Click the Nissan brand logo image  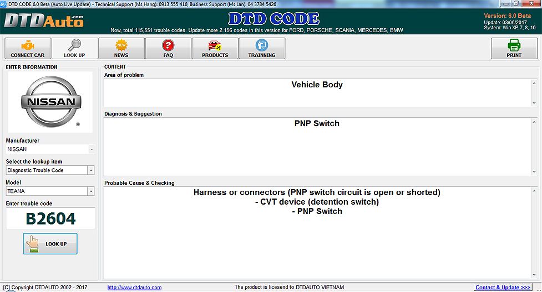tap(51, 102)
